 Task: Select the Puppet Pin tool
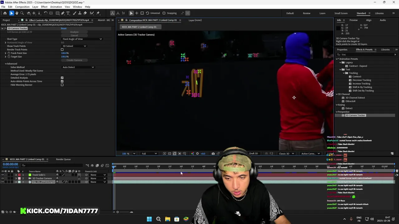pyautogui.click(x=98, y=13)
